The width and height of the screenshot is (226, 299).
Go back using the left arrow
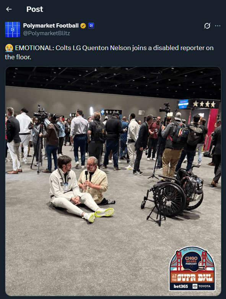click(9, 9)
